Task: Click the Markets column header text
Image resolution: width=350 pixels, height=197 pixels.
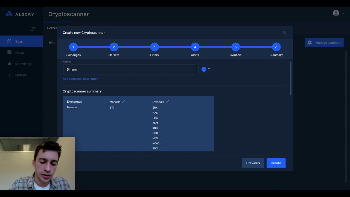Action: coord(115,102)
